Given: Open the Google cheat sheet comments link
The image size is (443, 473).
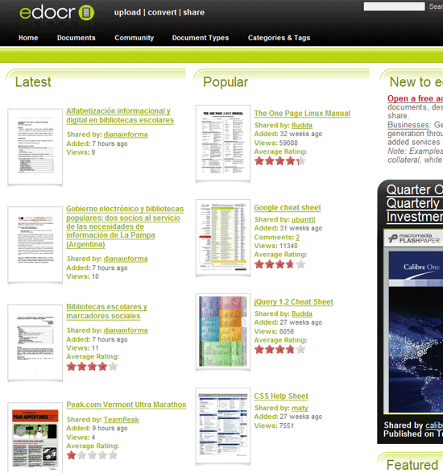Looking at the screenshot, I should (x=297, y=237).
